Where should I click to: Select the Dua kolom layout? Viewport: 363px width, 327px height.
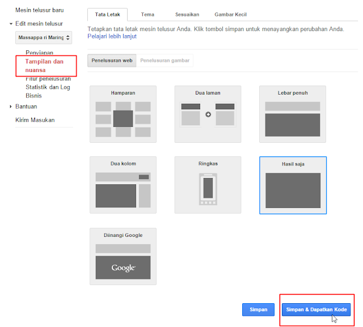(x=123, y=185)
